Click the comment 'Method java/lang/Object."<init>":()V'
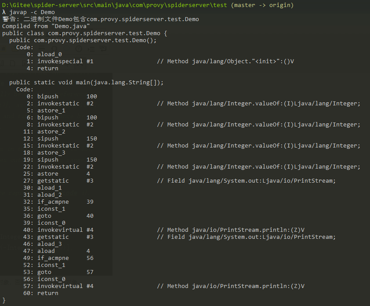This screenshot has width=370, height=306. 225,61
